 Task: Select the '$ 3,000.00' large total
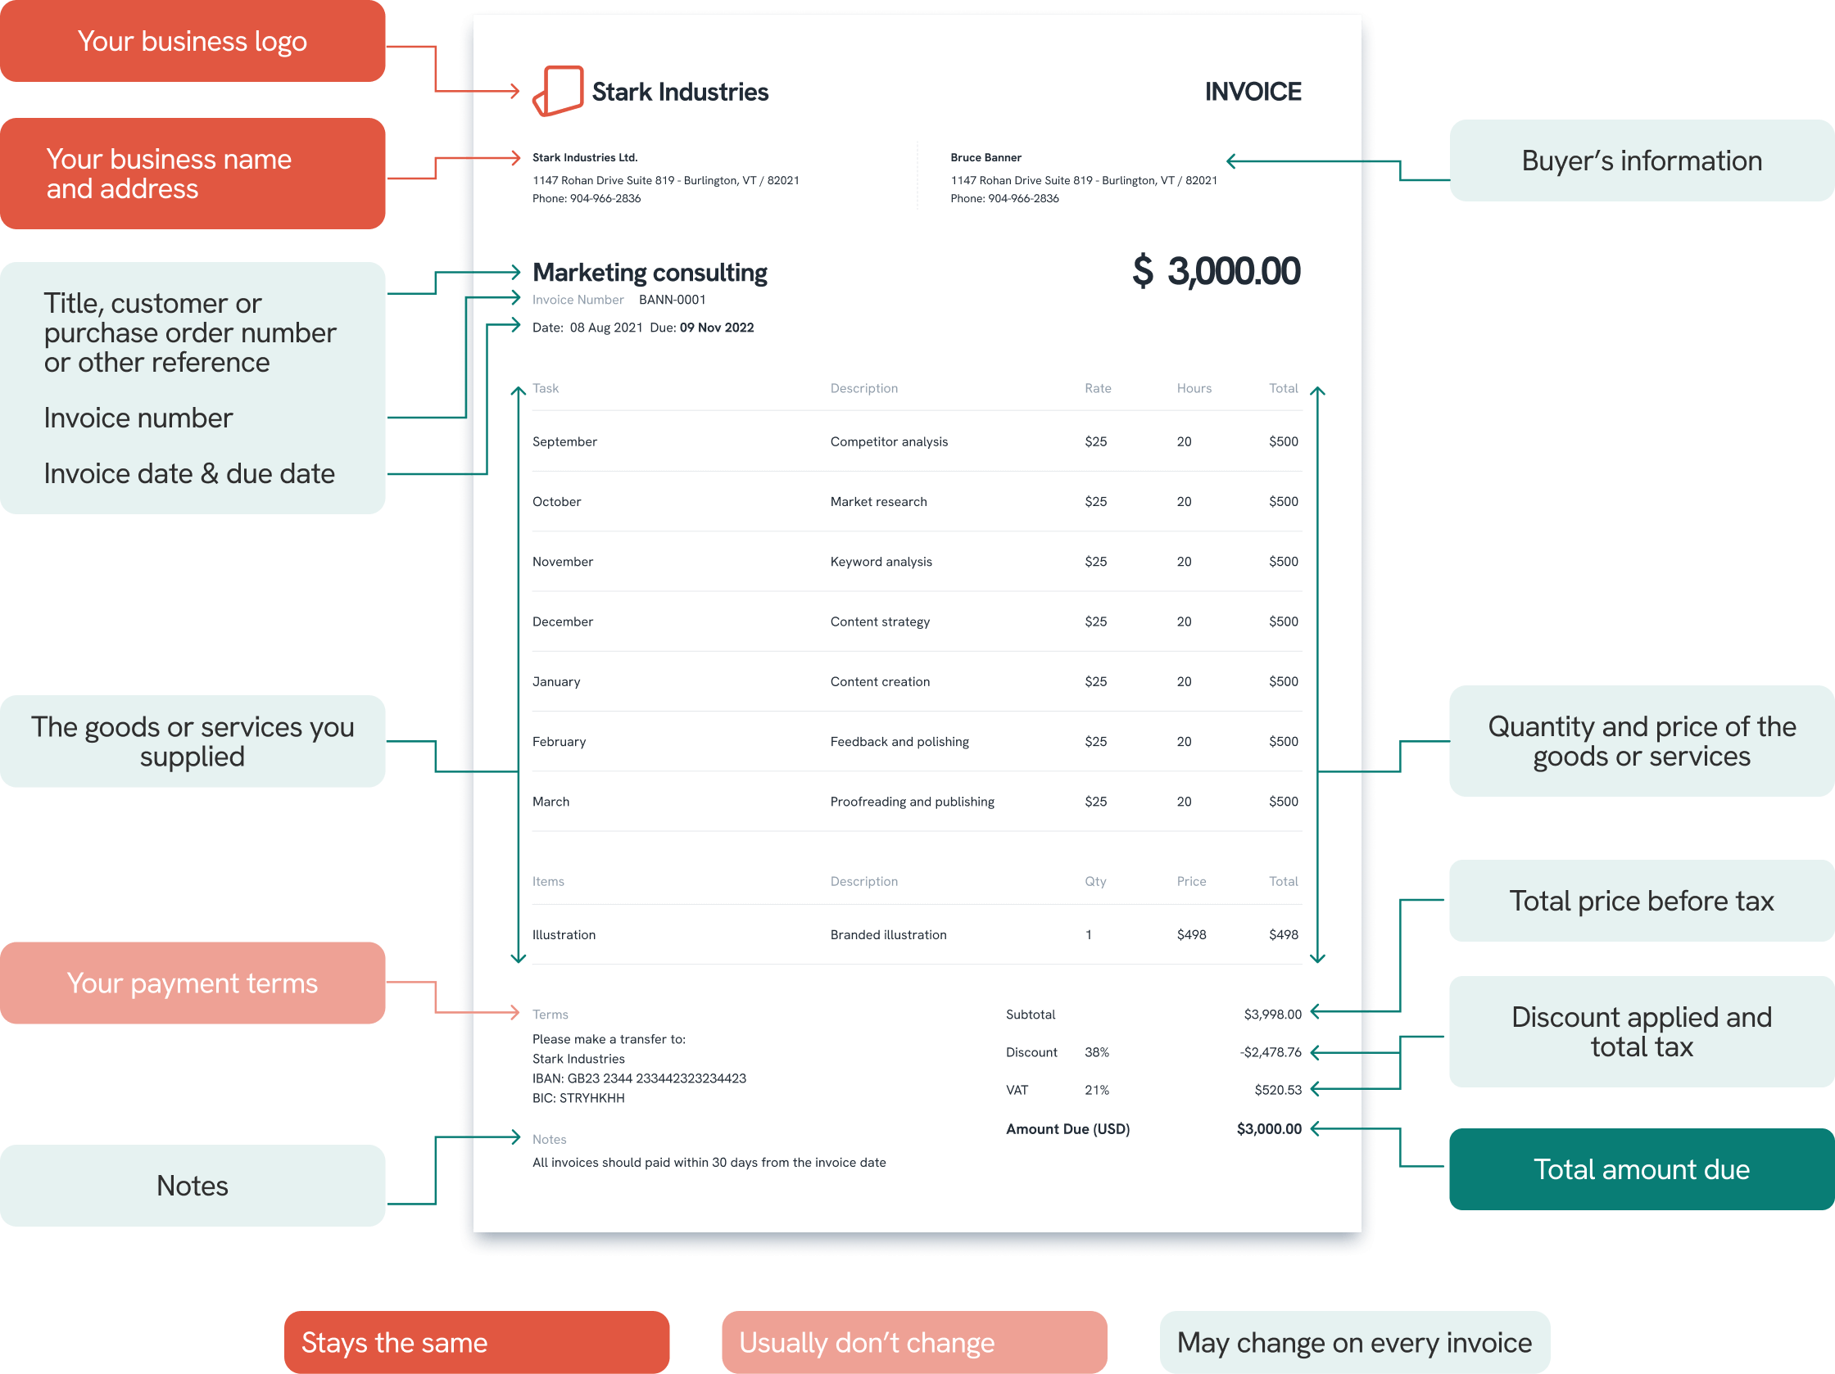click(1217, 271)
